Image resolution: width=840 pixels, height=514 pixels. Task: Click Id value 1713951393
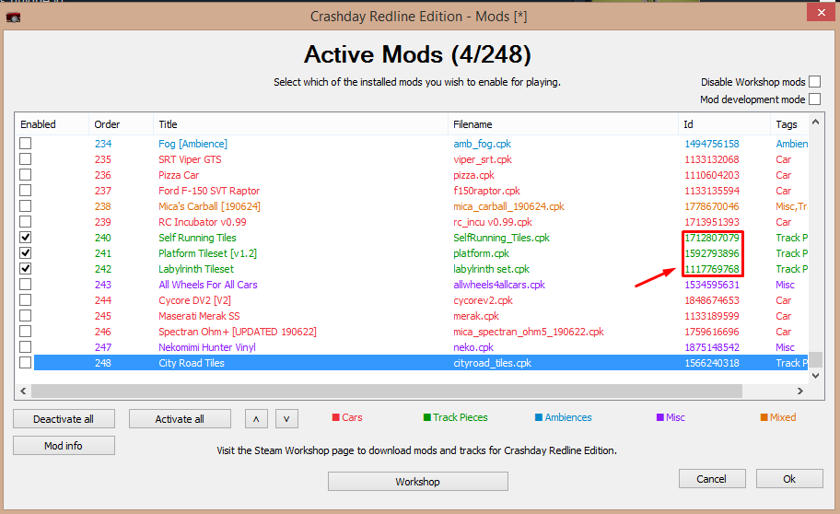coord(711,222)
